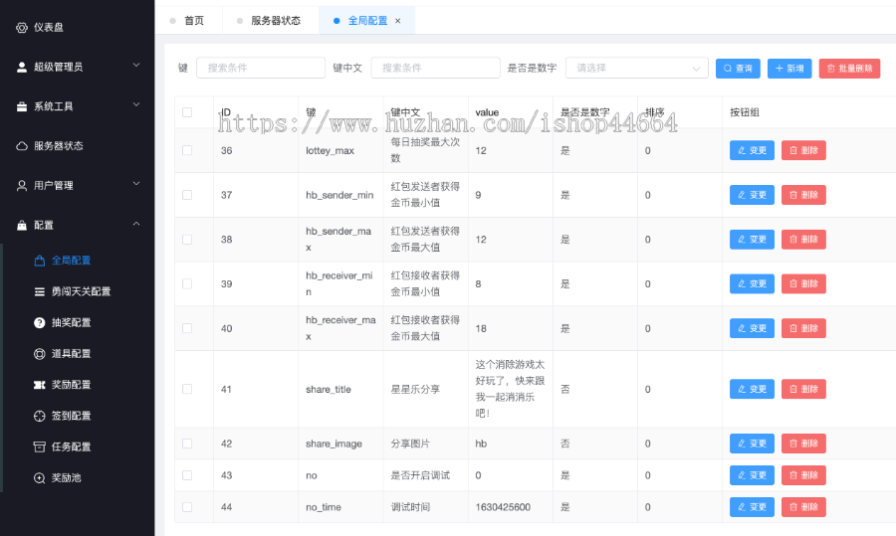Click 变更 for share_title row
This screenshot has height=536, width=896.
(x=752, y=389)
